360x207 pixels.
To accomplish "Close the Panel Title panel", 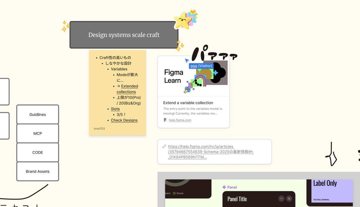I will click(x=289, y=198).
